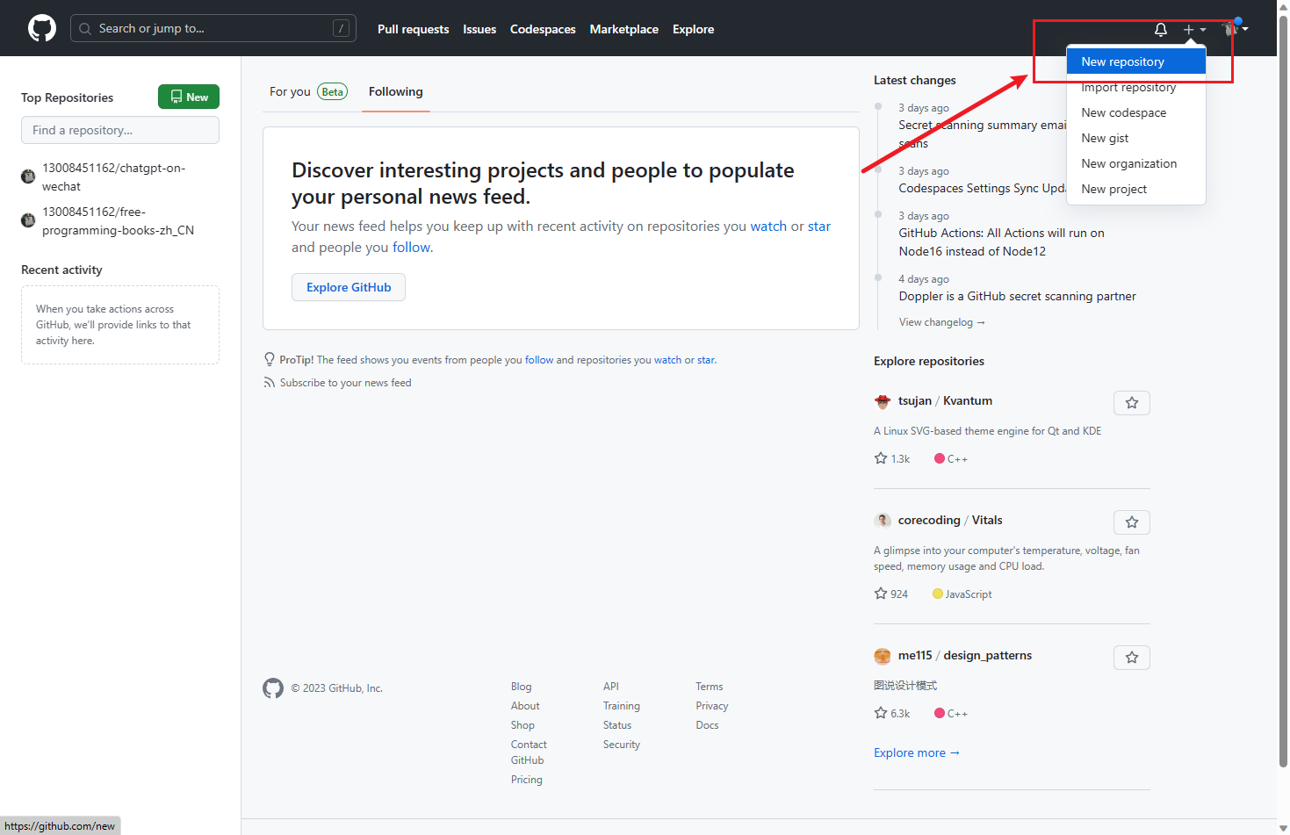The height and width of the screenshot is (835, 1290).
Task: Open tsujan / Kvantum repository
Action: pos(945,400)
